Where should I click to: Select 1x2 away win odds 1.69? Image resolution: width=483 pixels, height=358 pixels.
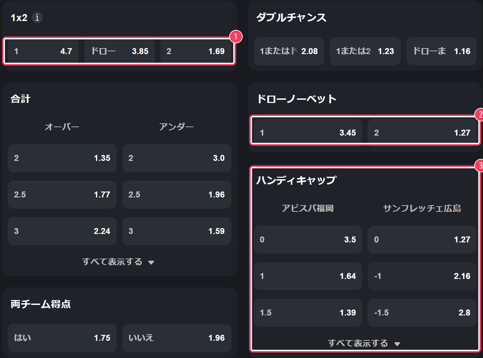pos(195,51)
